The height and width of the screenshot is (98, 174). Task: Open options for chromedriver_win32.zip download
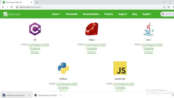point(61,95)
